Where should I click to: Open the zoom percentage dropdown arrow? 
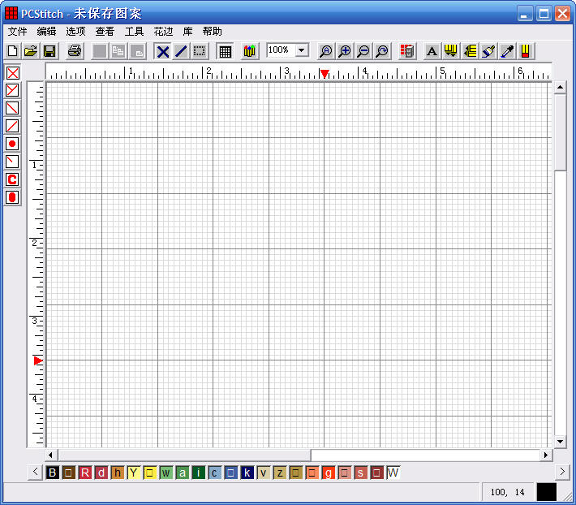(x=302, y=50)
